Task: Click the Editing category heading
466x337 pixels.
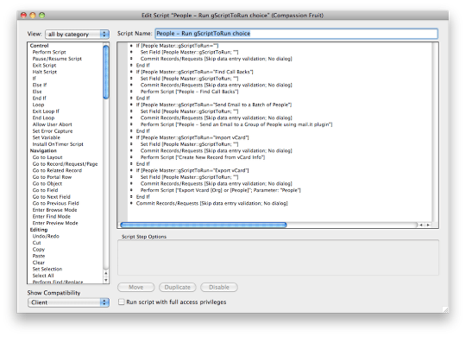Action: [39, 230]
